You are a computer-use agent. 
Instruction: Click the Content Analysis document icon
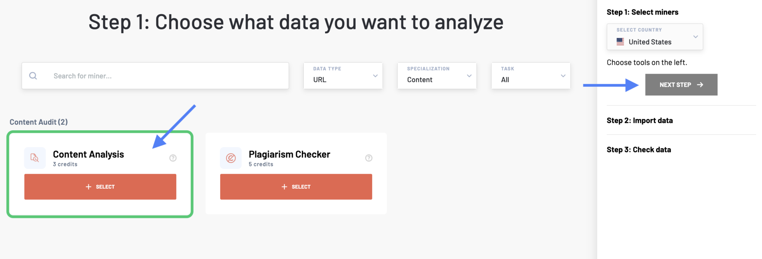(x=35, y=158)
